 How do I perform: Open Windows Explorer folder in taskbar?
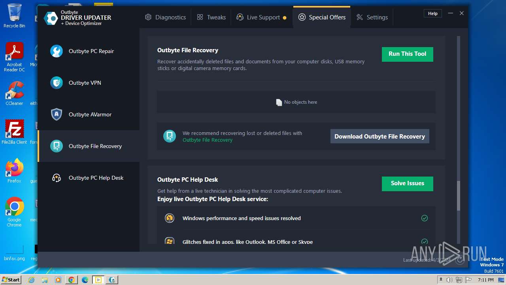pos(45,280)
